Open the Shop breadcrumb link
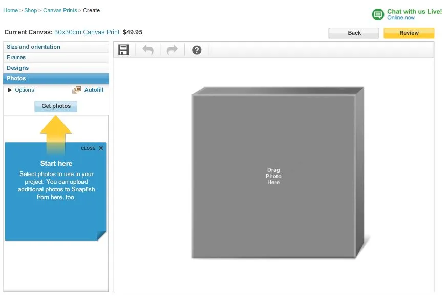 (x=31, y=10)
